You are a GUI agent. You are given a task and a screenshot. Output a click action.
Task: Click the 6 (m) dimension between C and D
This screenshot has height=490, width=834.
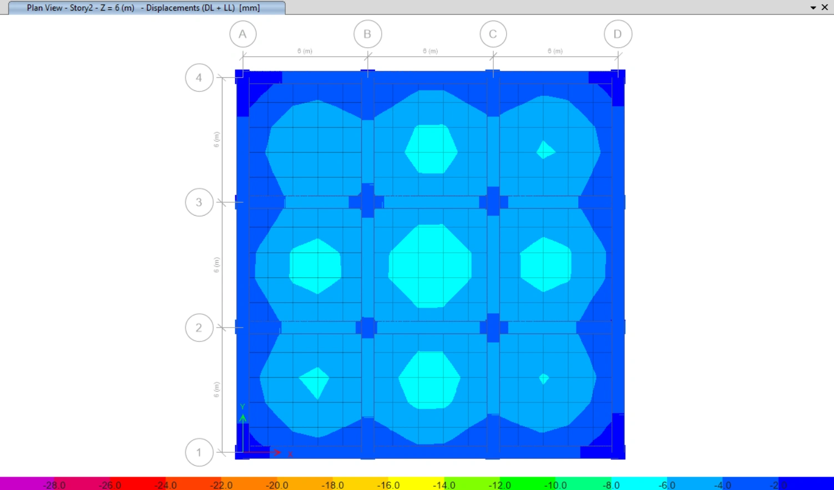(555, 51)
